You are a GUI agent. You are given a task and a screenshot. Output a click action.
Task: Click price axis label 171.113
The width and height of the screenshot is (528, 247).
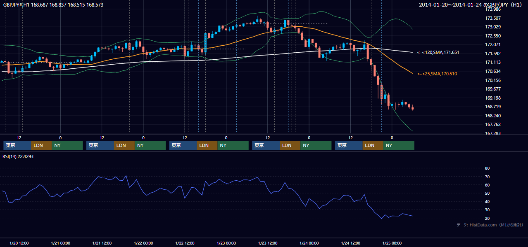tap(493, 62)
